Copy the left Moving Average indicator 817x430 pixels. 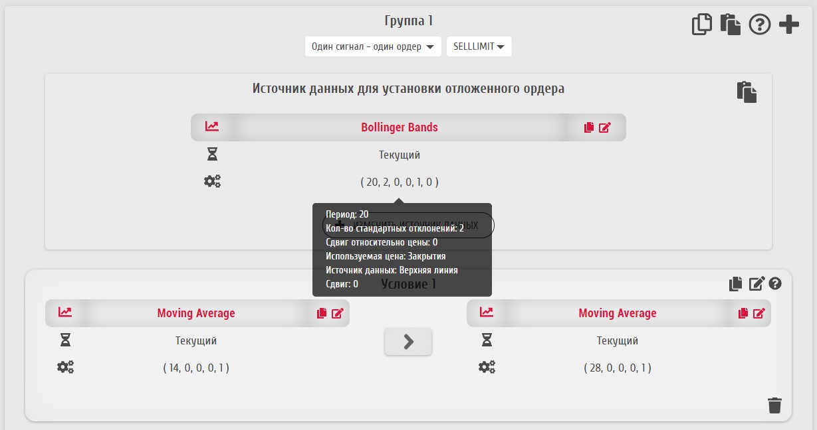click(322, 313)
